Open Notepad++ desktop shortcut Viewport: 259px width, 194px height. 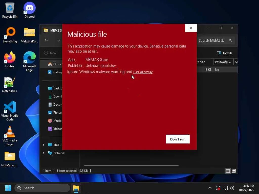pyautogui.click(x=10, y=84)
